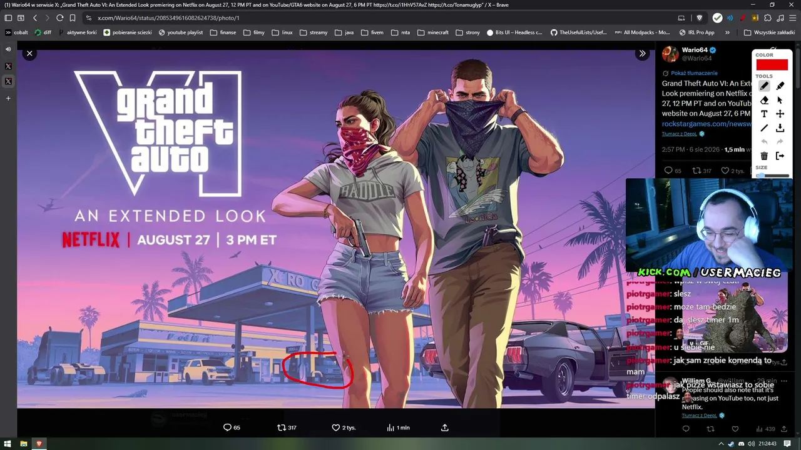Share the photo via upload icon

pos(445,427)
